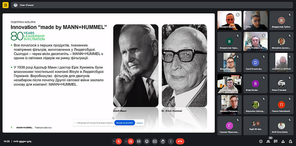Select Павло Немийний participant tile

coord(281,105)
